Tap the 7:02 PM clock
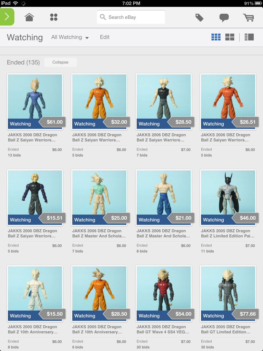The width and height of the screenshot is (263, 351). [131, 3]
